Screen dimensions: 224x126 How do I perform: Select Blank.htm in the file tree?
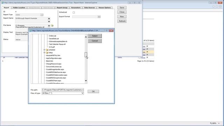coord(50,61)
